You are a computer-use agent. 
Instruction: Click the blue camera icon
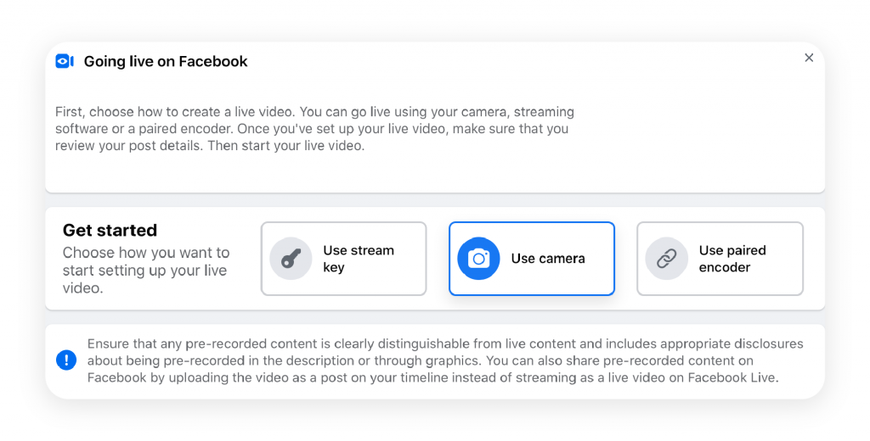click(x=478, y=259)
